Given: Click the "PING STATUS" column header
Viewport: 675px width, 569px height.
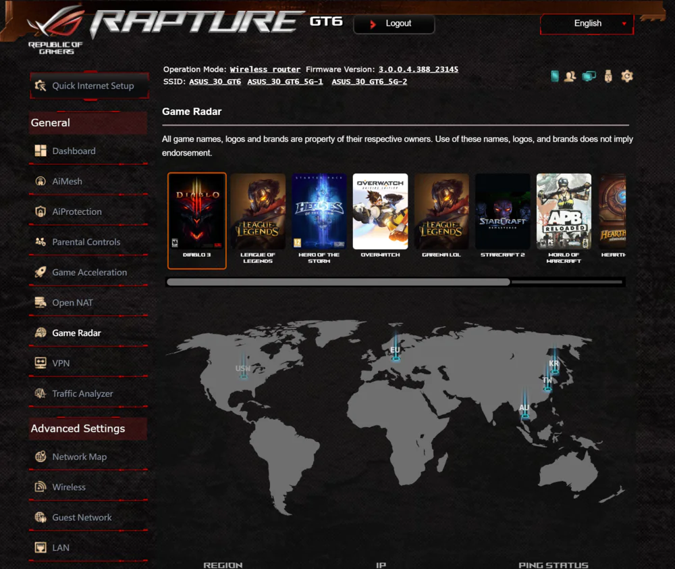Looking at the screenshot, I should [553, 565].
